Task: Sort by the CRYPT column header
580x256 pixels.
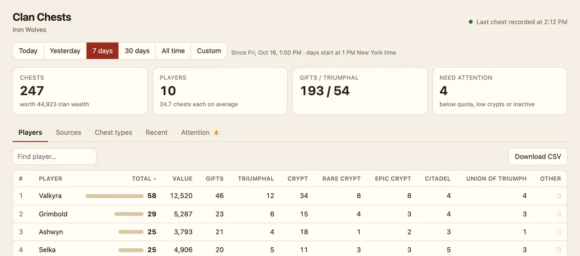Action: 298,179
